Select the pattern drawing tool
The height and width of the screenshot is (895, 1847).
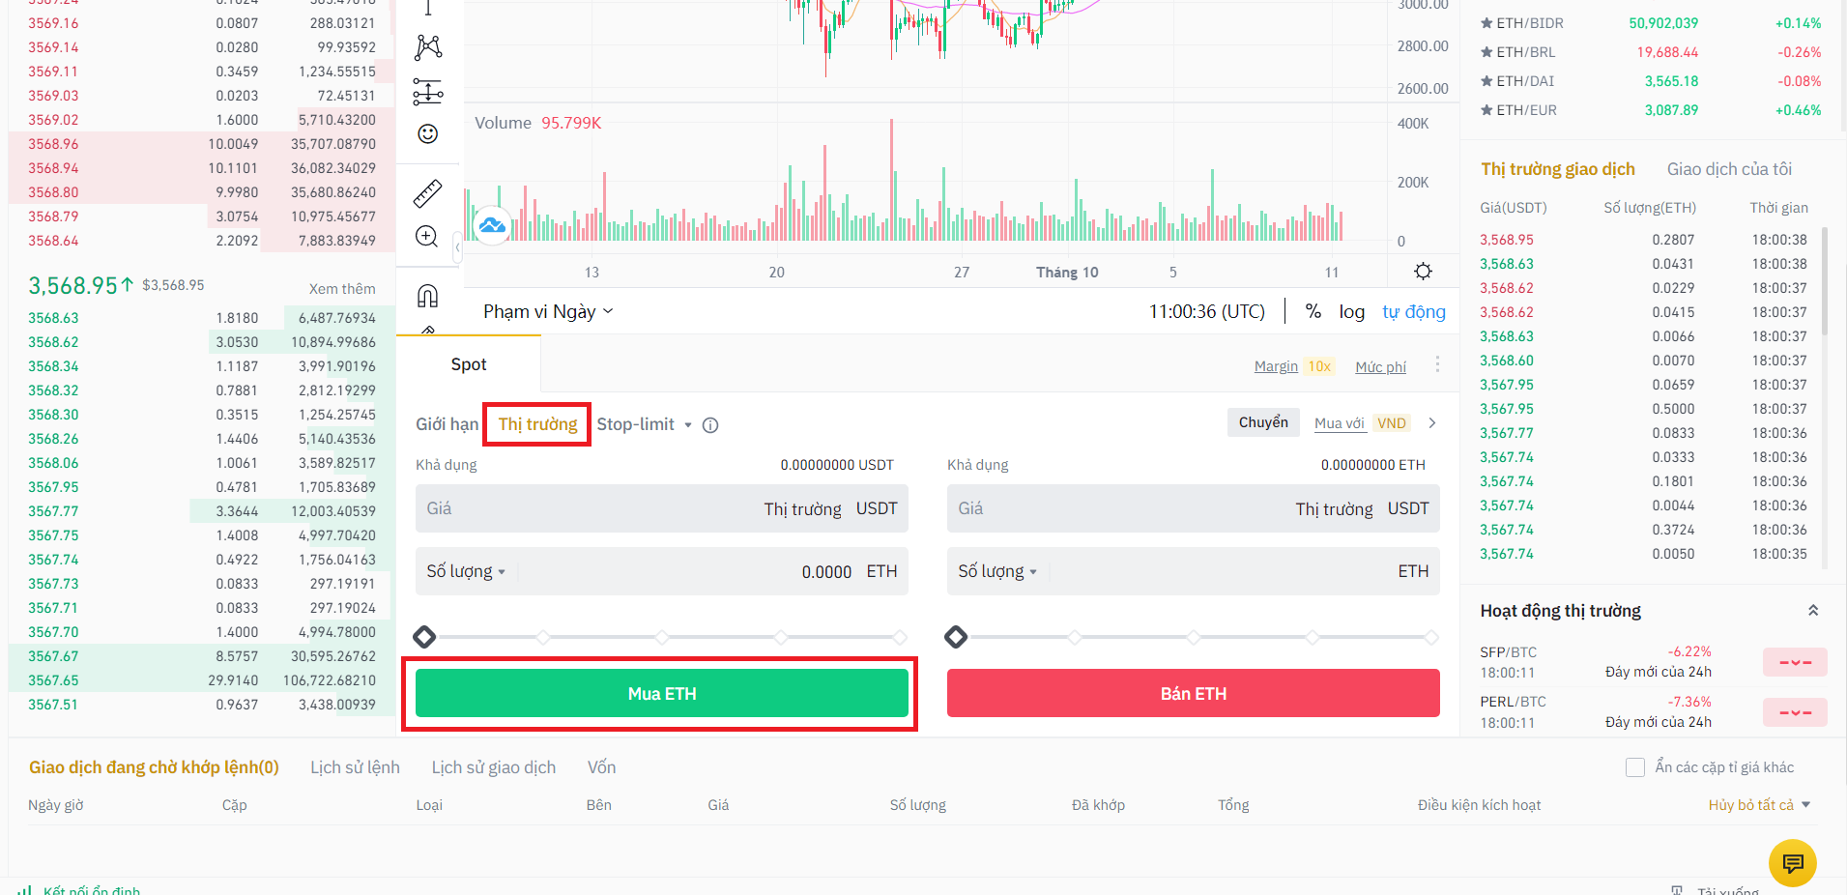(428, 46)
